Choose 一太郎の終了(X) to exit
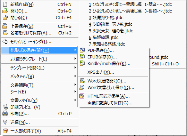Image resolution: width=187 pixels, height=136 pixels. [x=40, y=131]
